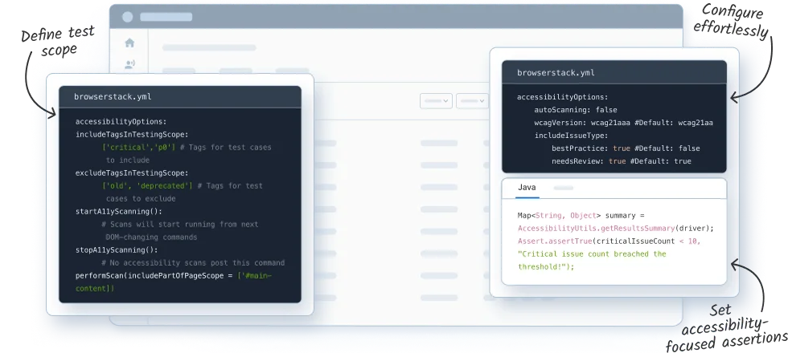Viewport: 788px width, 353px height.
Task: Open the user icon below Home in sidebar
Action: pos(129,64)
